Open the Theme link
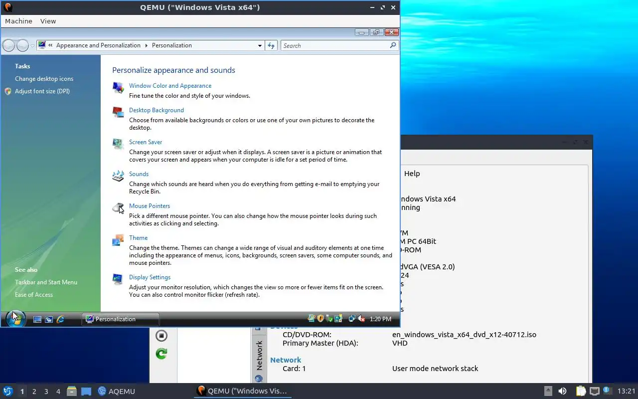Screen dimensions: 638x399 pyautogui.click(x=138, y=238)
